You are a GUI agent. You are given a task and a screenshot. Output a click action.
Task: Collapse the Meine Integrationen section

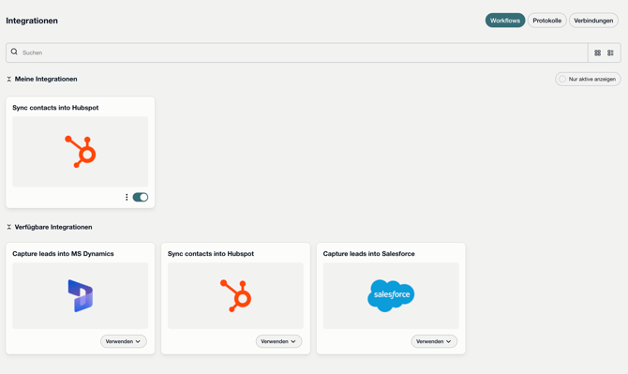pos(8,80)
